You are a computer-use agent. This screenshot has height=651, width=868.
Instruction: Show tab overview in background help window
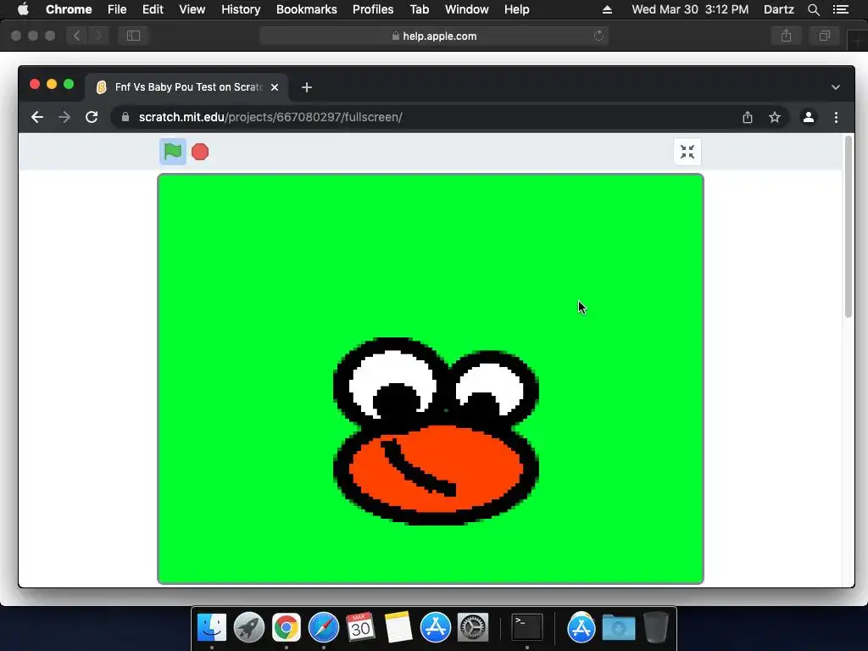click(x=824, y=36)
